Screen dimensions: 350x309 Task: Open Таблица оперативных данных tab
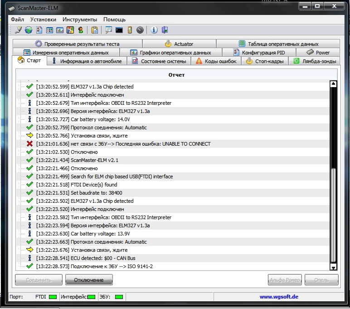(x=278, y=44)
